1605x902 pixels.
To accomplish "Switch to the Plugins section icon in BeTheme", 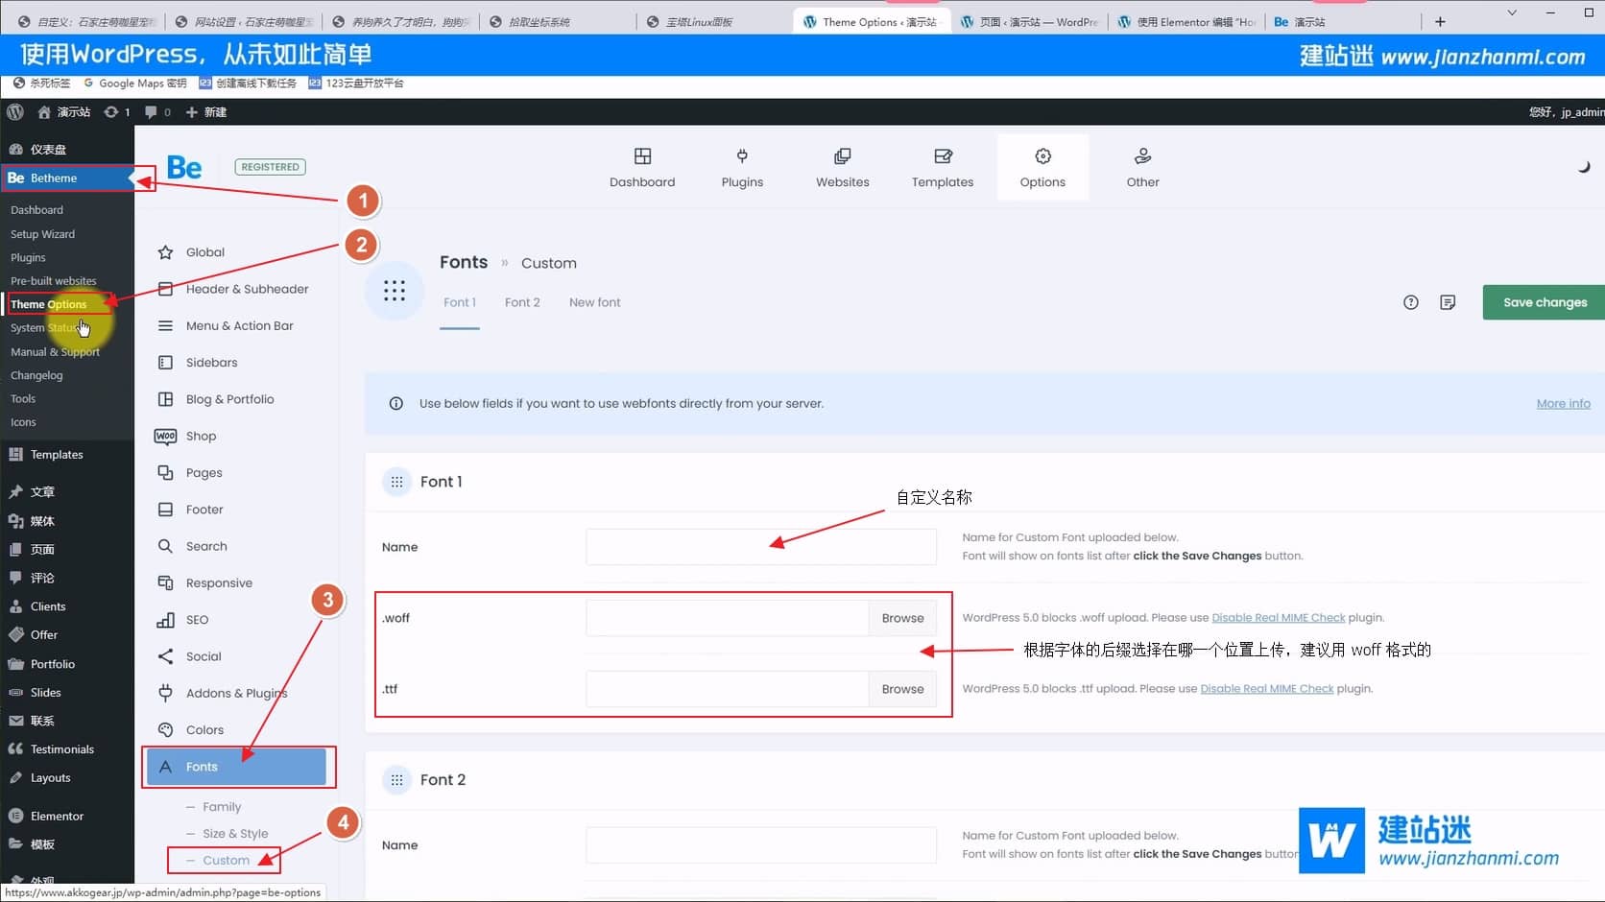I will pos(741,167).
